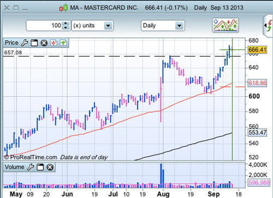The image size is (273, 198).
Task: Maximize the Volume panel window icon
Action: tap(40, 167)
